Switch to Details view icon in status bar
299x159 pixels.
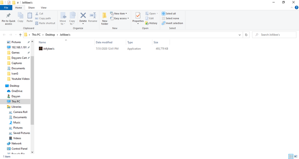tap(291, 157)
